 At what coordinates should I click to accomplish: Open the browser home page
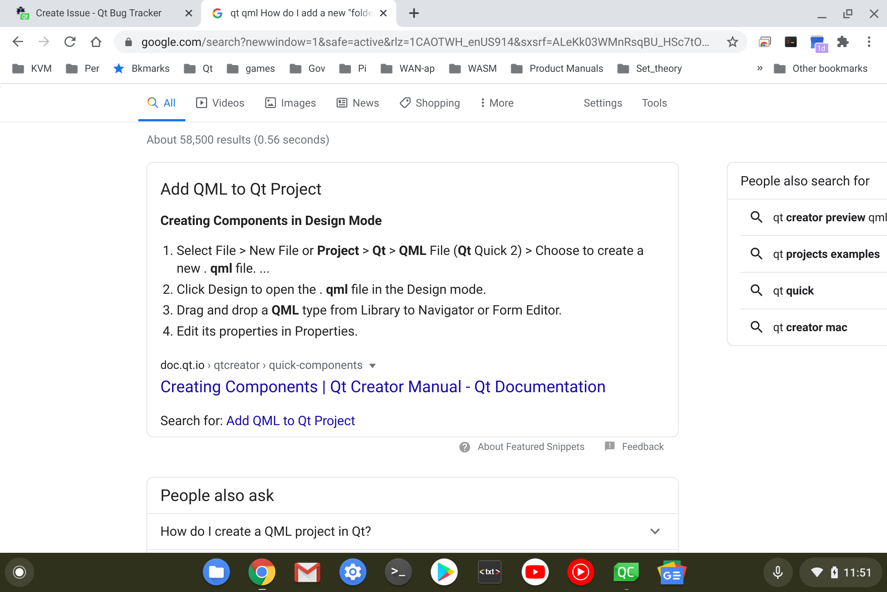coord(96,41)
